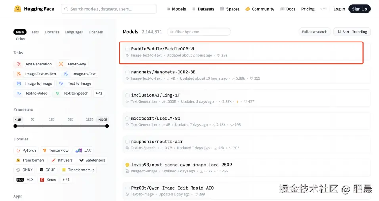Switch to the Languages filter tab
This screenshot has height=201, width=379.
(74, 32)
